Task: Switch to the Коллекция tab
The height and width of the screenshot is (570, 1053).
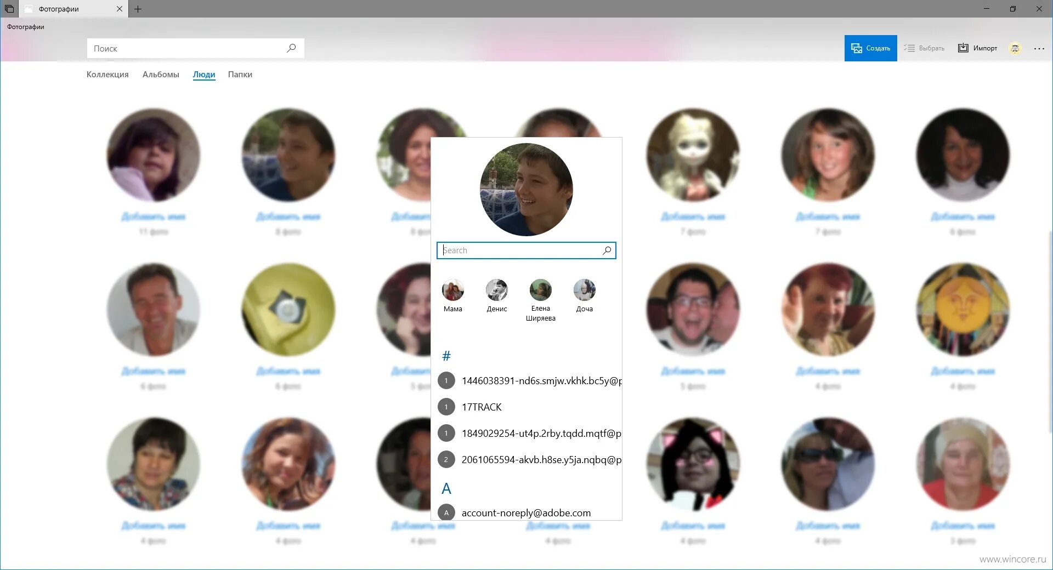Action: pyautogui.click(x=107, y=75)
